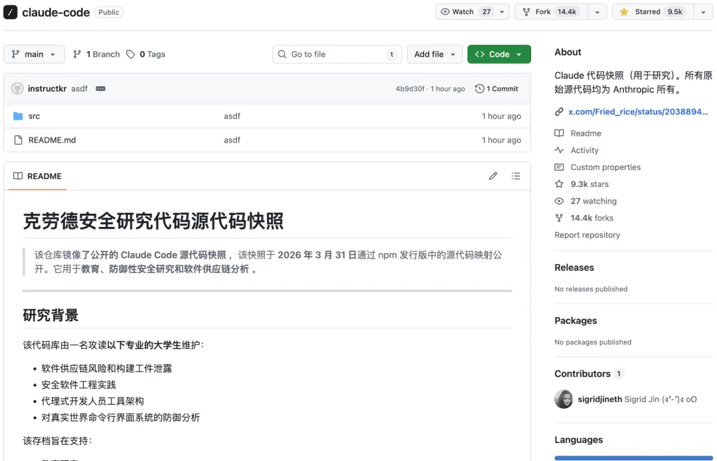View the 1 Branch link

point(96,54)
